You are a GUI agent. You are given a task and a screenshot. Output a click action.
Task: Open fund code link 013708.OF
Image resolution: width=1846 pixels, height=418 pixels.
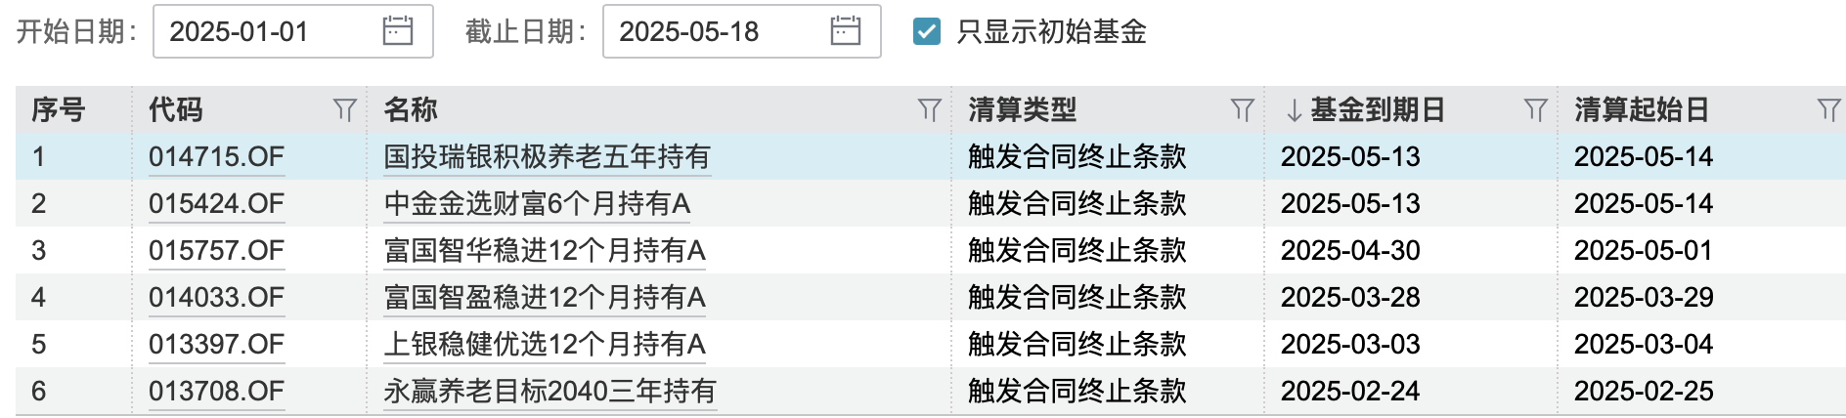(x=216, y=391)
